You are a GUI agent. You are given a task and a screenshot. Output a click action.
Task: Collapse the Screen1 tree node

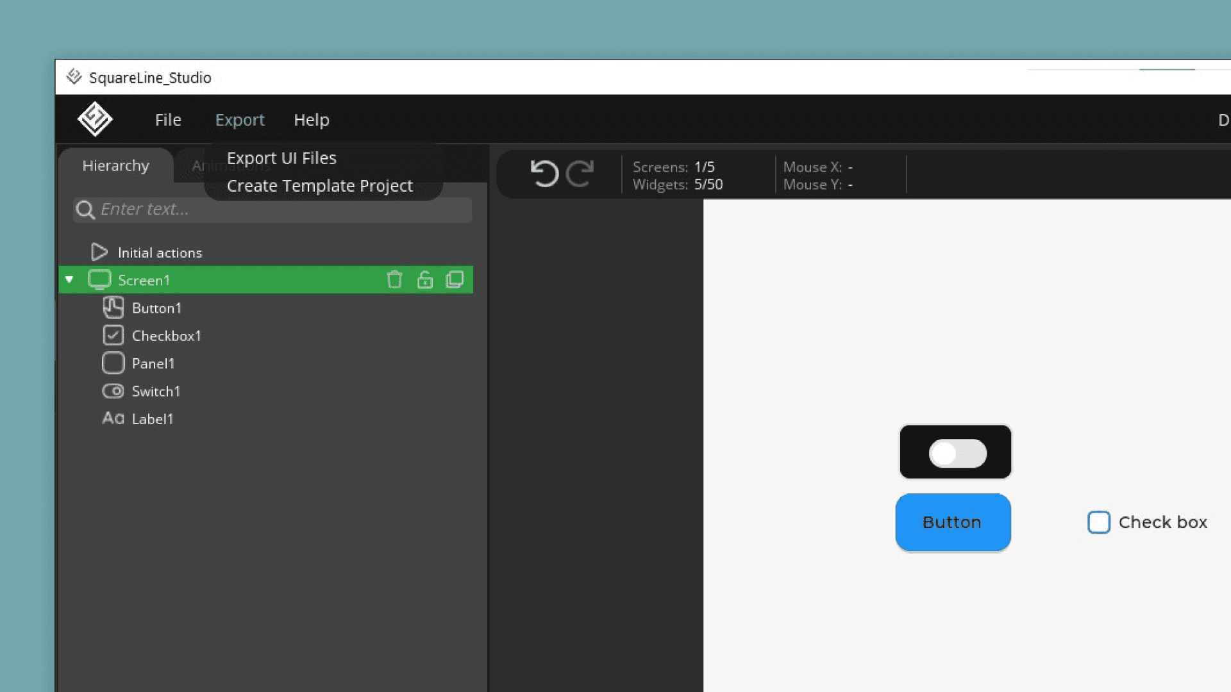point(69,280)
